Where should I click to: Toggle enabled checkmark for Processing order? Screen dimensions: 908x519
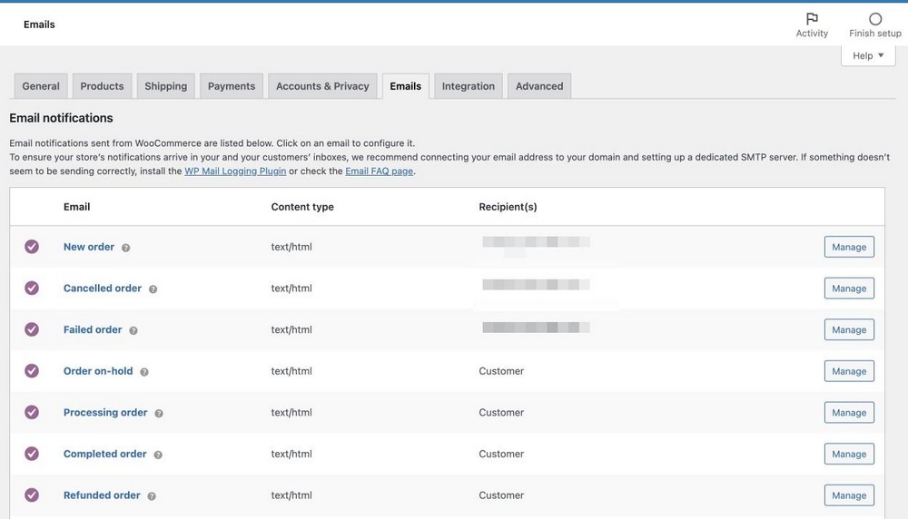coord(32,412)
